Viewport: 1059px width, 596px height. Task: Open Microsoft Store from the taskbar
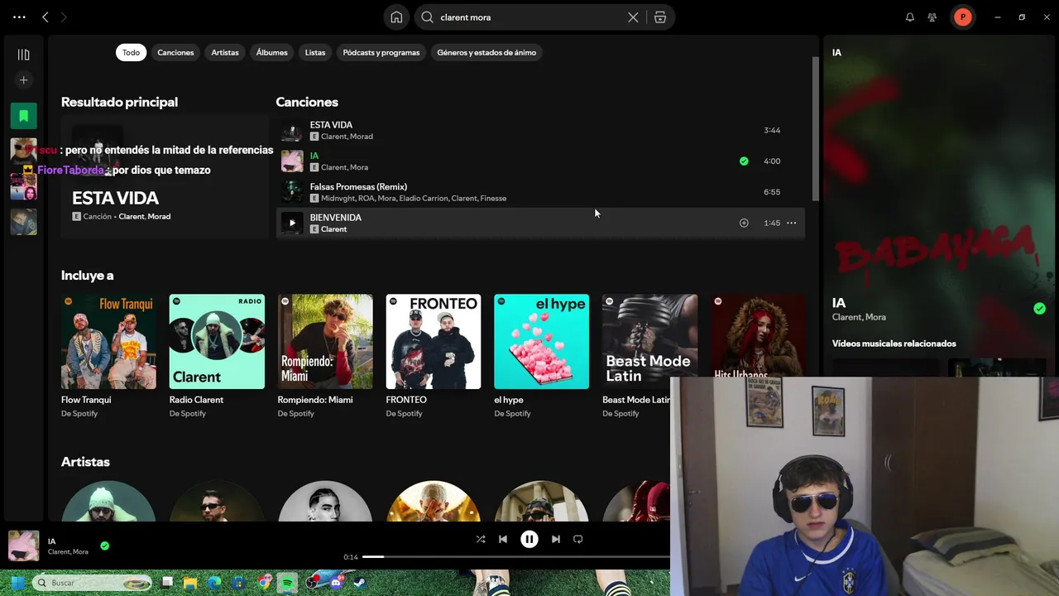(x=238, y=583)
